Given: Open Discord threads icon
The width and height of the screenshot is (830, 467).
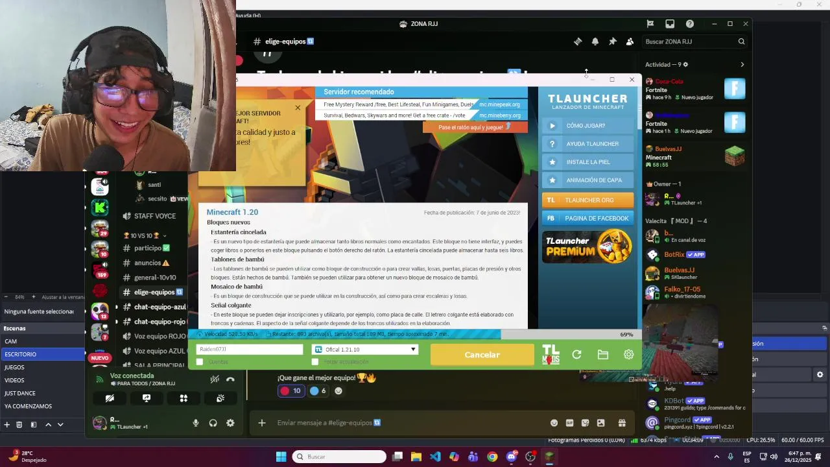Looking at the screenshot, I should (x=578, y=42).
